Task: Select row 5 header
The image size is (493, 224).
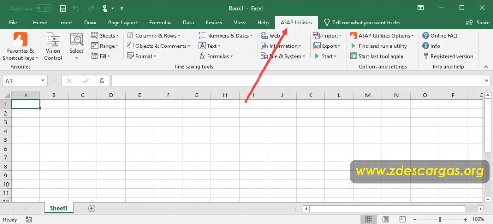Action: pos(5,140)
